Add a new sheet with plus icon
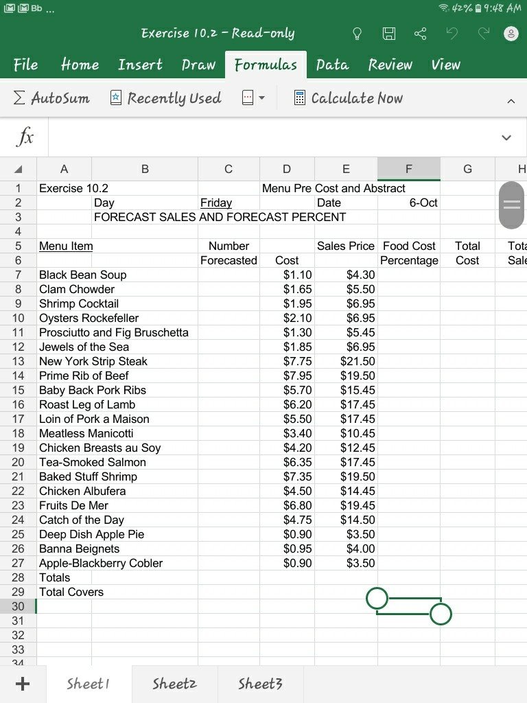Image resolution: width=527 pixels, height=703 pixels. point(23,684)
